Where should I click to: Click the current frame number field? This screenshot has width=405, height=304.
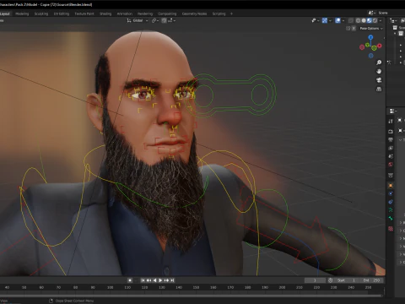pos(315,280)
